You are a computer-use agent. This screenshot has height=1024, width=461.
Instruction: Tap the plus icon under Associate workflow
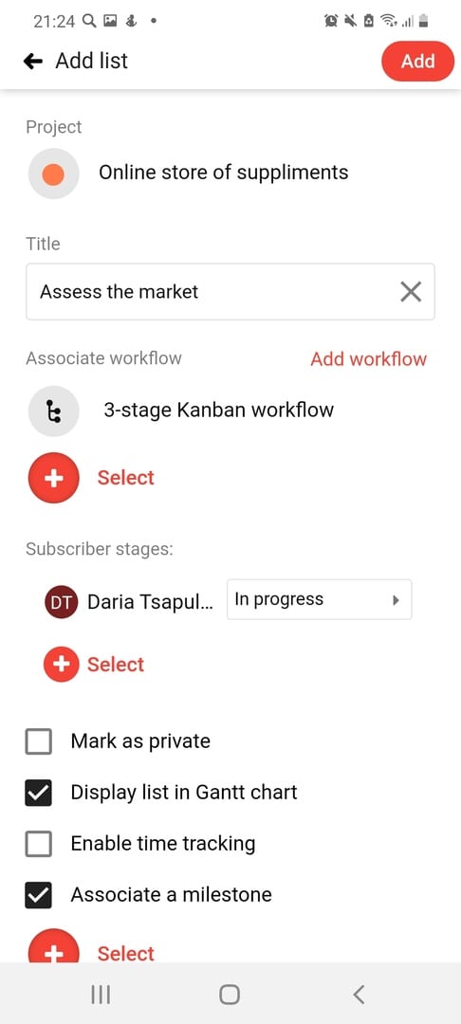pyautogui.click(x=53, y=478)
